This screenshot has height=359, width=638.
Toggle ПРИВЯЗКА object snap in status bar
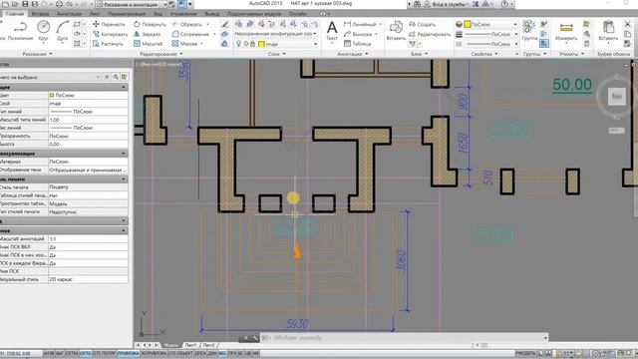(129, 354)
